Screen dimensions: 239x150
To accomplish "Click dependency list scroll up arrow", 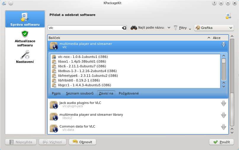I will (224, 56).
